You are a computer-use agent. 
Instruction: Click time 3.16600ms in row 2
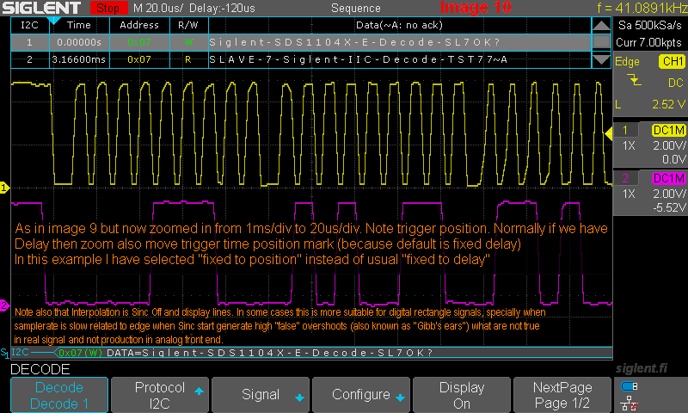[79, 59]
